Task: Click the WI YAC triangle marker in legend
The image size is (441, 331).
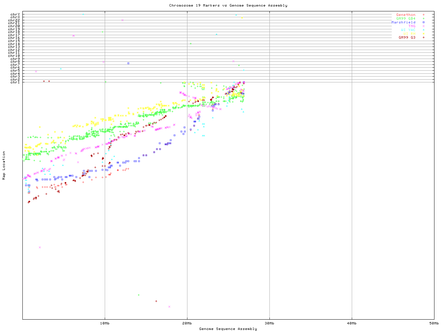Action: pyautogui.click(x=423, y=30)
